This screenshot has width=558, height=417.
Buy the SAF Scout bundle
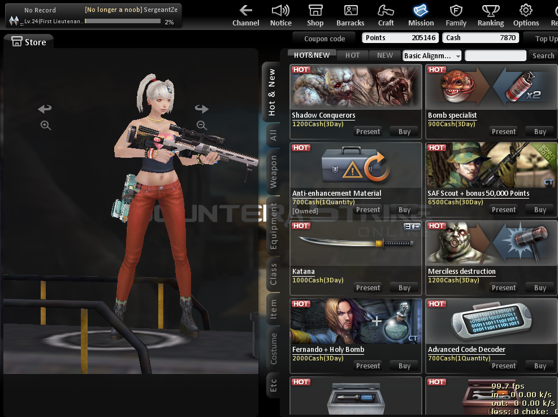pyautogui.click(x=540, y=210)
